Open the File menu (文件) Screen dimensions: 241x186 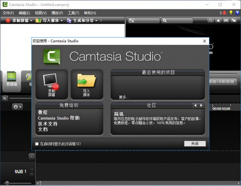pos(8,13)
